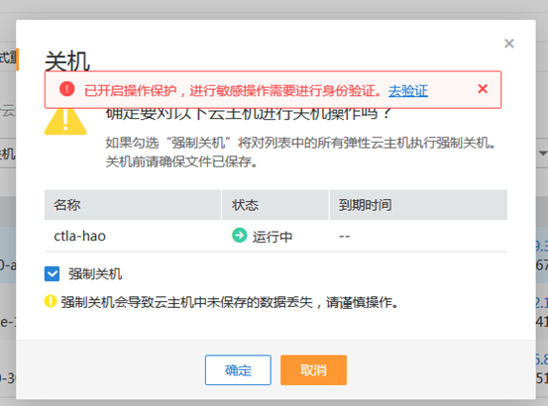Click the yellow warning triangle icon
The height and width of the screenshot is (406, 548).
65,121
